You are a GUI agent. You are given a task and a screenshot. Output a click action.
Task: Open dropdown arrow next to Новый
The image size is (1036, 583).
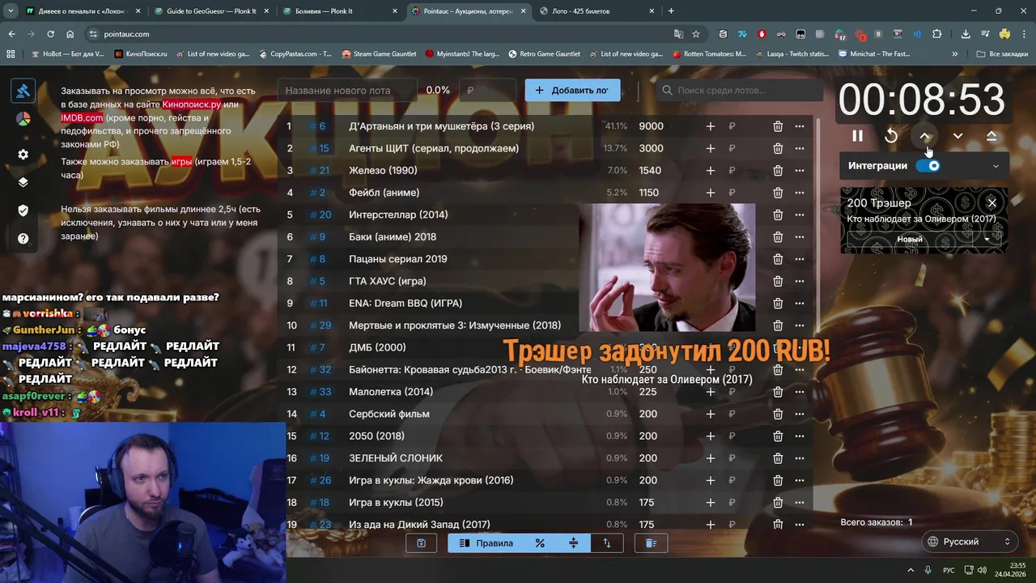pos(987,240)
